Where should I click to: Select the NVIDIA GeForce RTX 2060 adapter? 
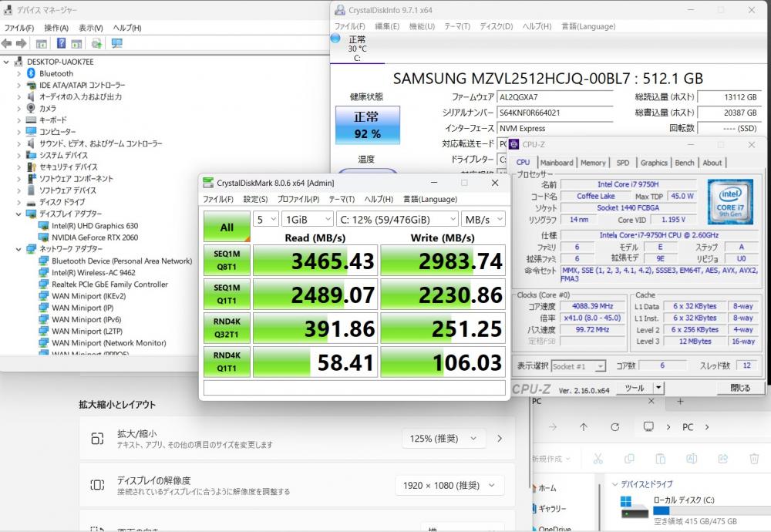95,237
